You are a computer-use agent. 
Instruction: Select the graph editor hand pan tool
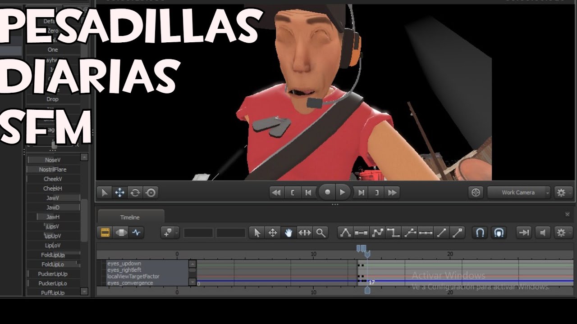[x=288, y=233]
